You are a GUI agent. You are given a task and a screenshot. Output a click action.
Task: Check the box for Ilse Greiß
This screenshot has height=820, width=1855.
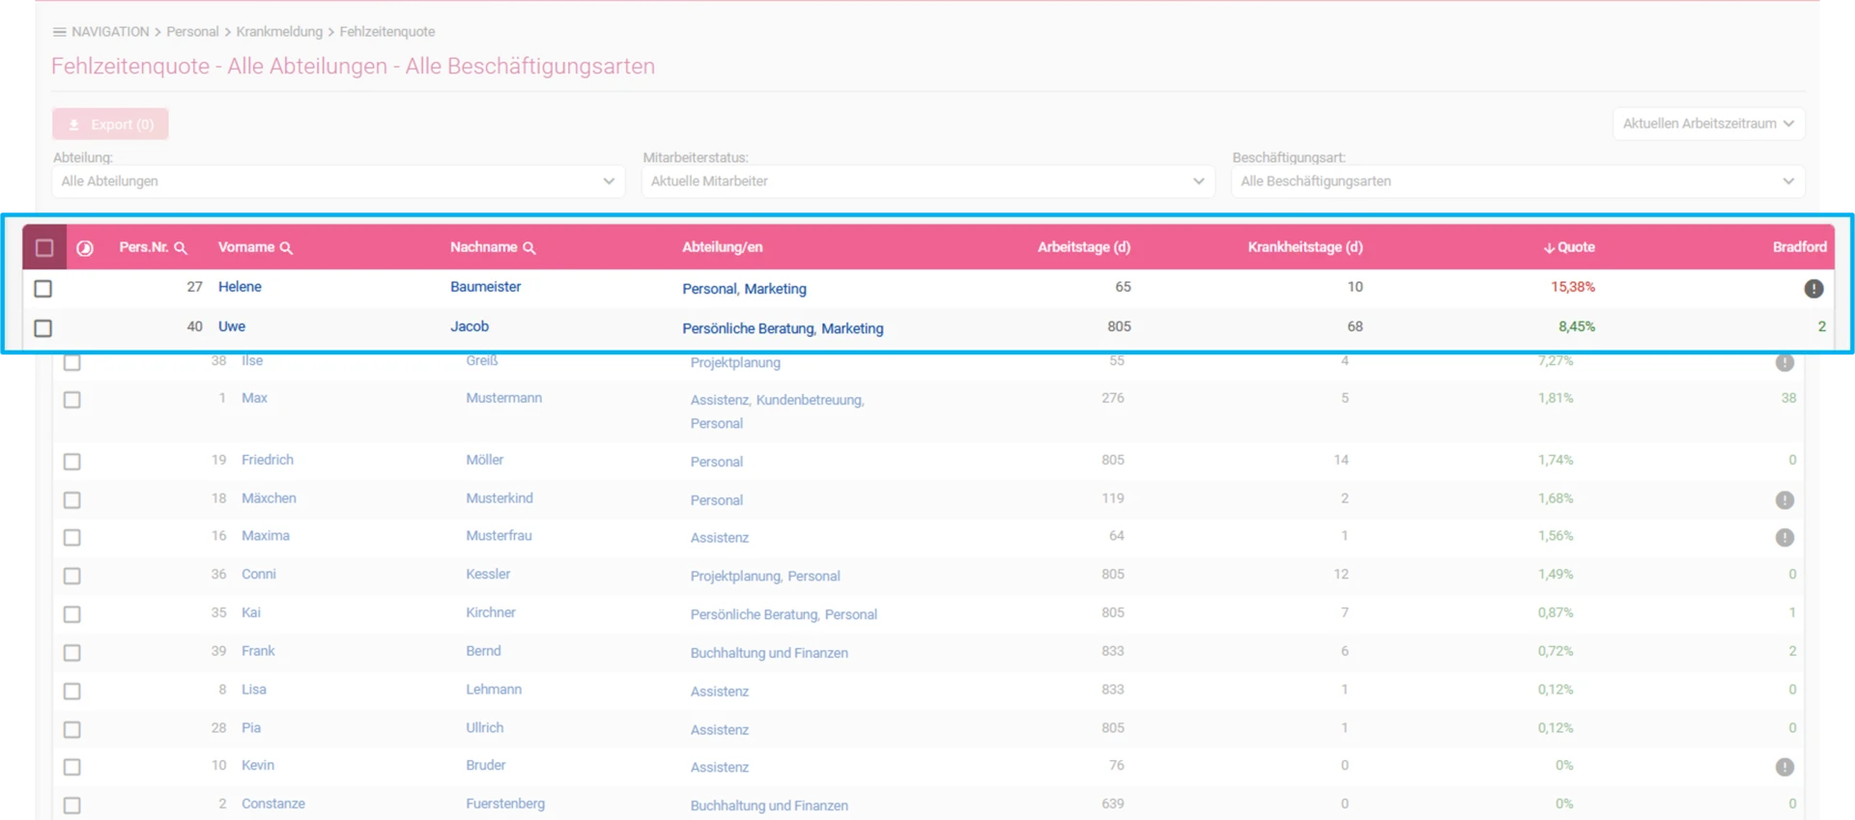[72, 362]
